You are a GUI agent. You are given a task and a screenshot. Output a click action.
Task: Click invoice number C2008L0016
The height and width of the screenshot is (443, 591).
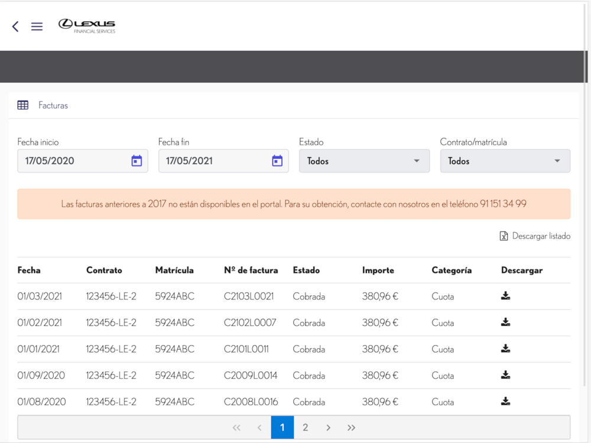click(x=251, y=402)
